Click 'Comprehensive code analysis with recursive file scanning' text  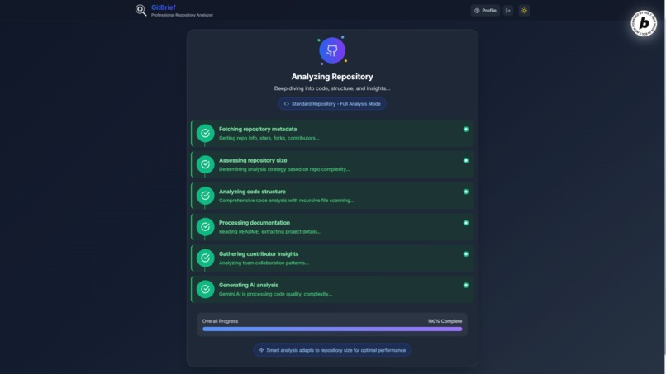[286, 201]
